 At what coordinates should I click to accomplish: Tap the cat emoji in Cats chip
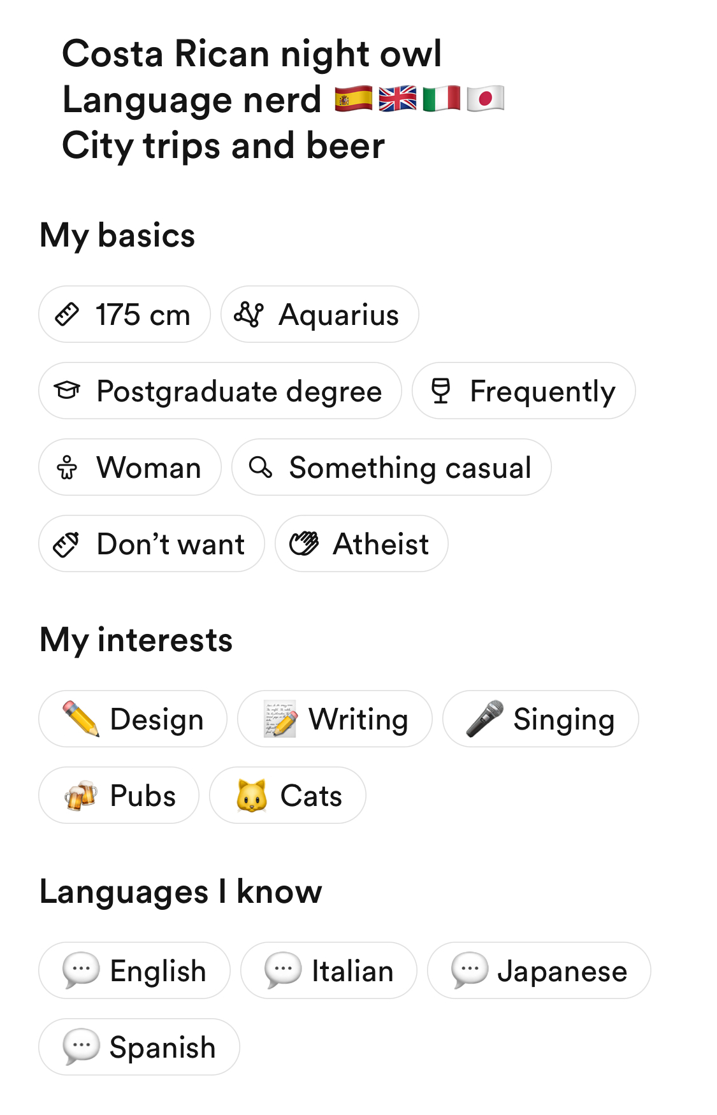pyautogui.click(x=252, y=795)
